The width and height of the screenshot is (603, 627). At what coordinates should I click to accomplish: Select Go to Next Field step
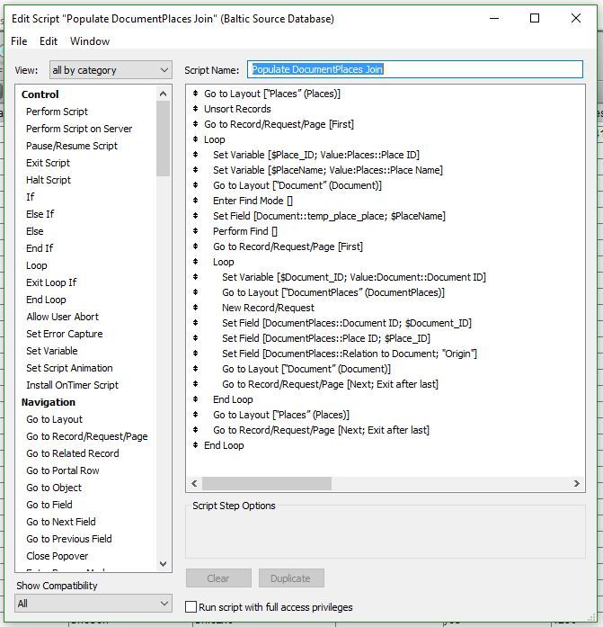coord(61,522)
